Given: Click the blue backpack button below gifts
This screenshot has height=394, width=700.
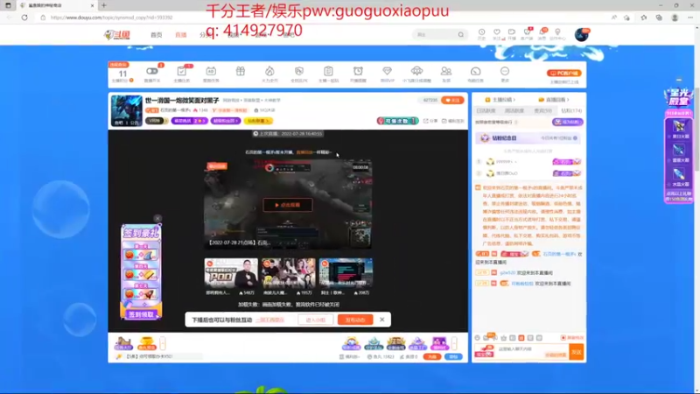Looking at the screenshot, I should (x=453, y=356).
